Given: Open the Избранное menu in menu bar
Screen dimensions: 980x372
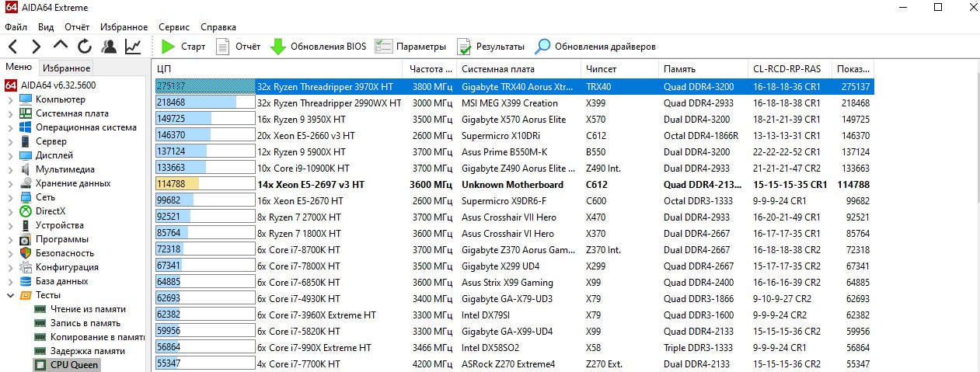Looking at the screenshot, I should (123, 26).
